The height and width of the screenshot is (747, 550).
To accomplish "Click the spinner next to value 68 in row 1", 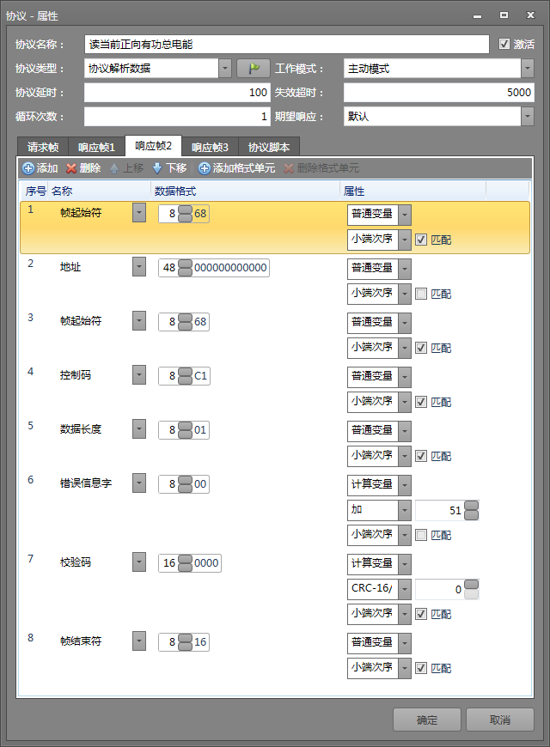I will (185, 214).
